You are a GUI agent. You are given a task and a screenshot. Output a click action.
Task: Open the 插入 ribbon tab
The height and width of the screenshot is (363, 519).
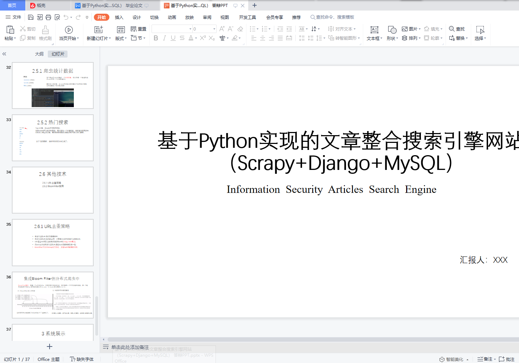pyautogui.click(x=119, y=17)
